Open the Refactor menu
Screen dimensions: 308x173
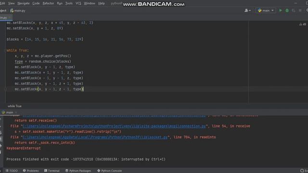[48, 3]
